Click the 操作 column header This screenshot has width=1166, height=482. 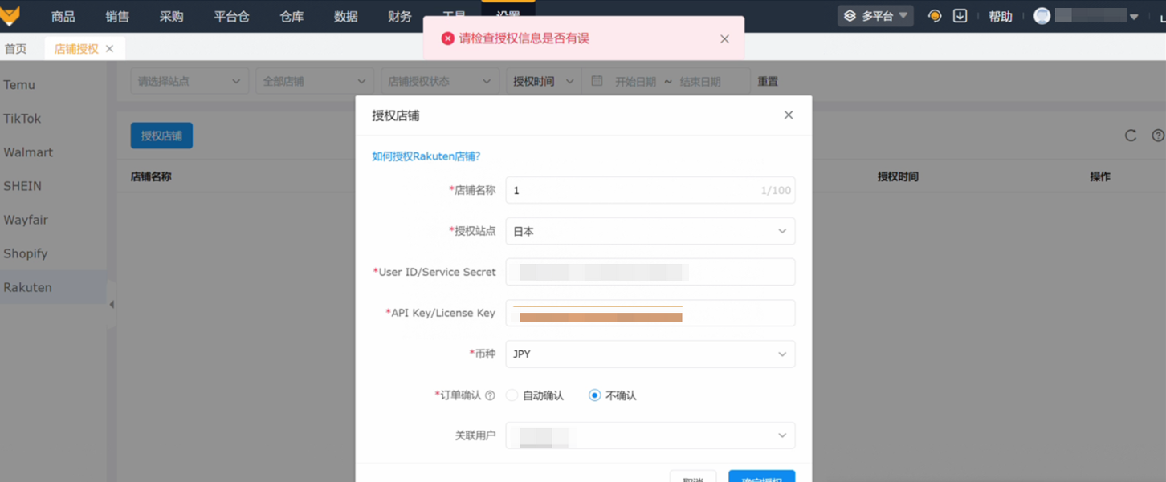[1100, 176]
